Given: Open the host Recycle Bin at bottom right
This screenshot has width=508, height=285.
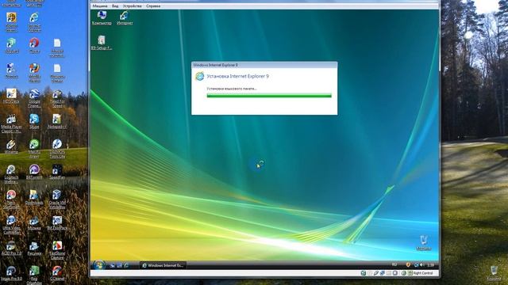Looking at the screenshot, I should (494, 273).
